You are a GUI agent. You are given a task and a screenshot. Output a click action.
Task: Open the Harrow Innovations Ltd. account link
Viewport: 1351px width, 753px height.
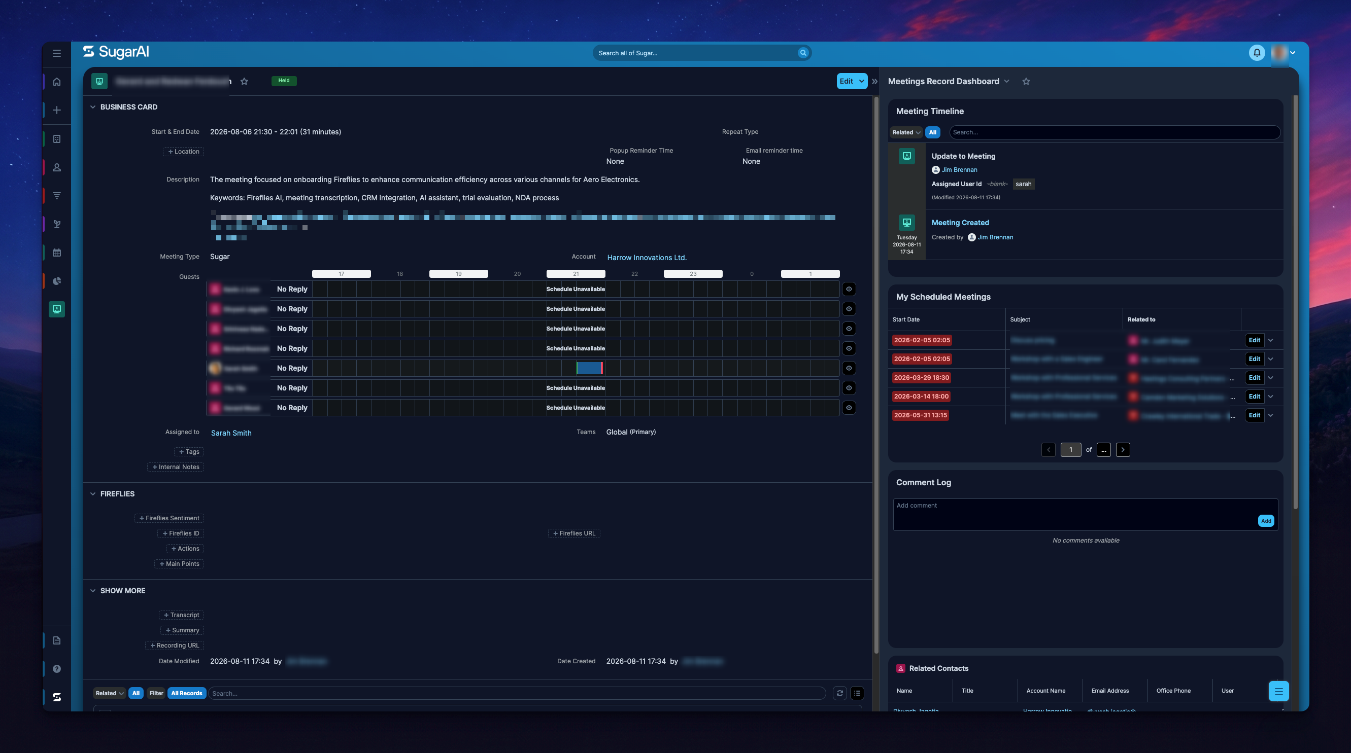coord(647,257)
